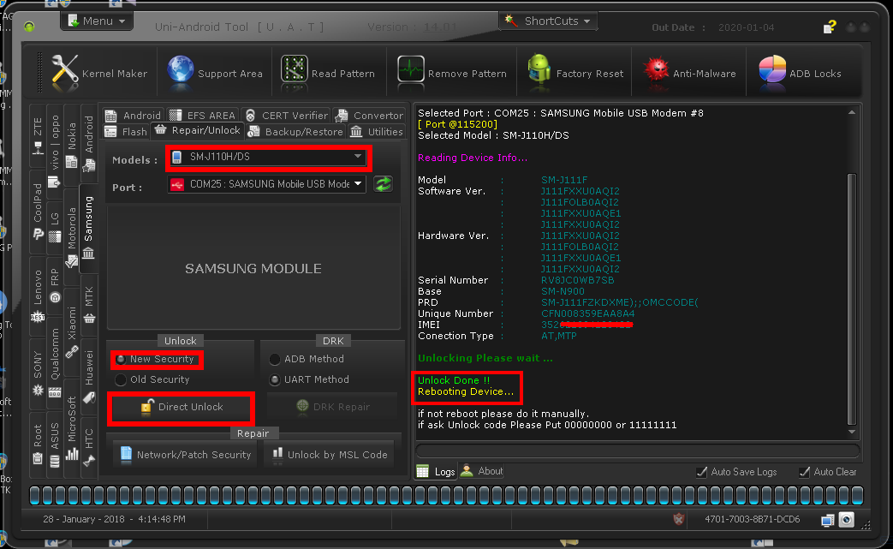Switch to the CERT Verifier tab
This screenshot has width=893, height=549.
click(287, 115)
